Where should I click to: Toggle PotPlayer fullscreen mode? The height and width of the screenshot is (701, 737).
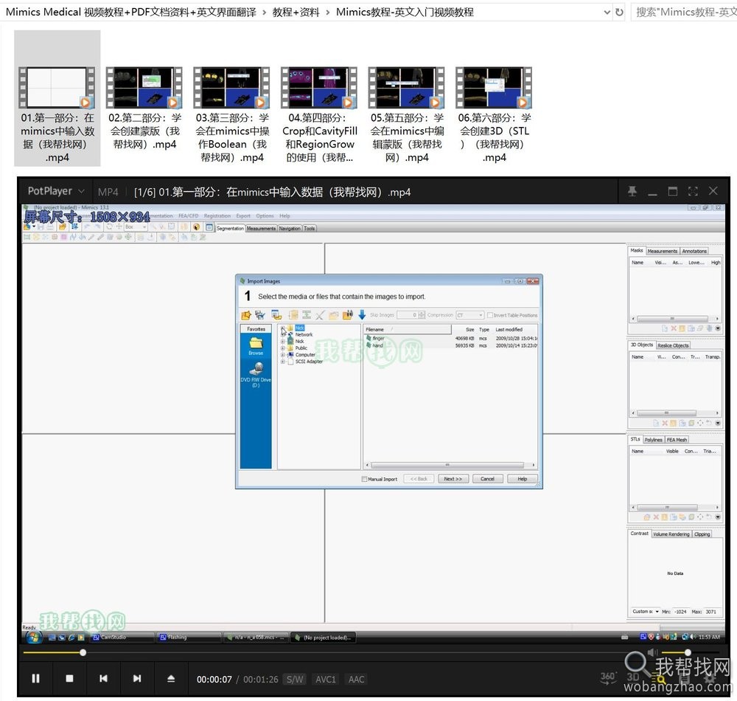(693, 191)
